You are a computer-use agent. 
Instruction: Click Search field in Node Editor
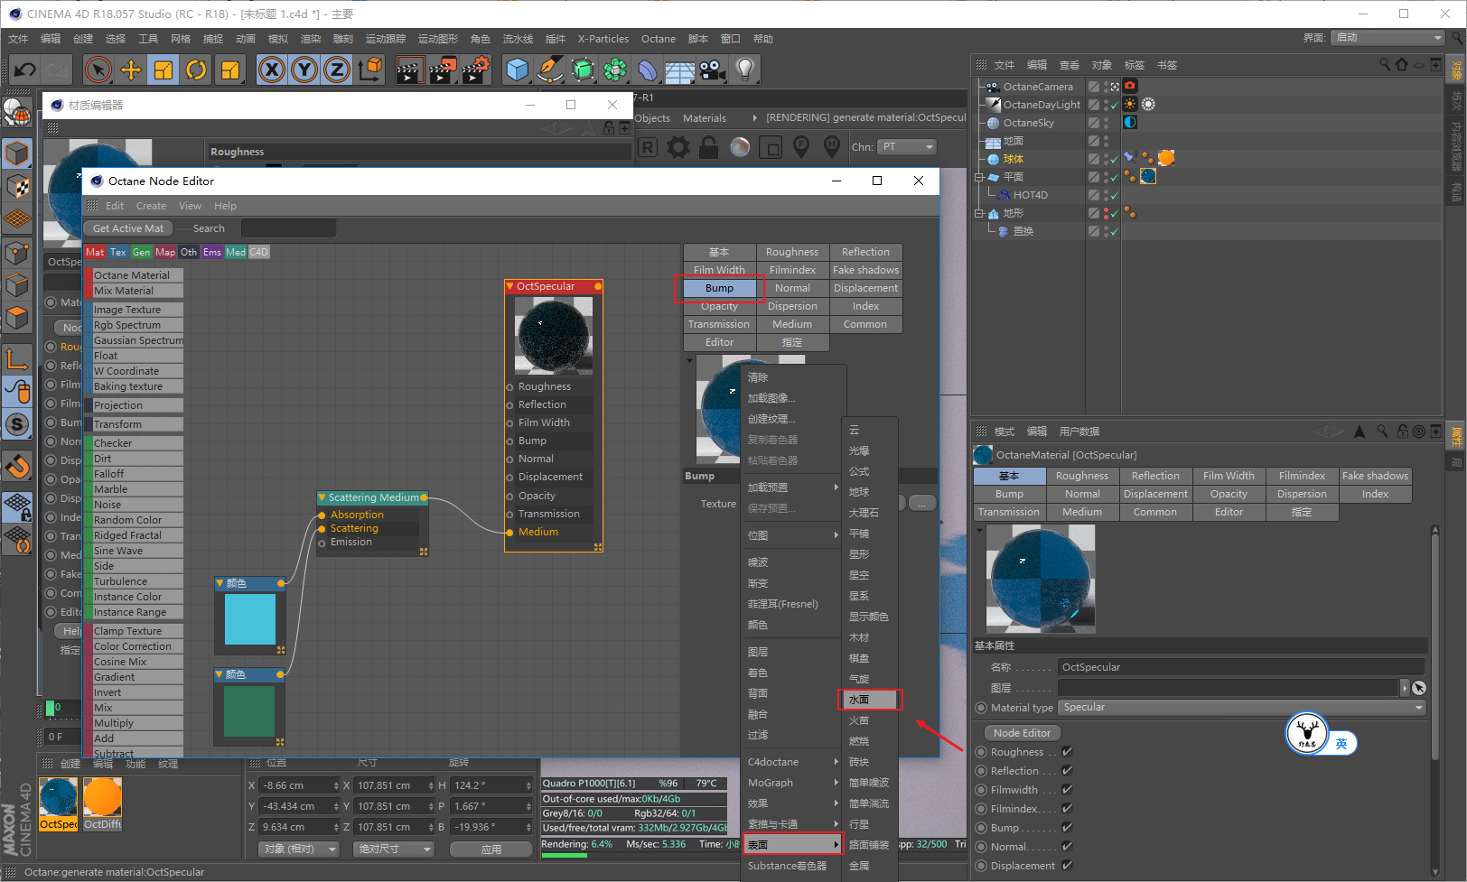288,228
